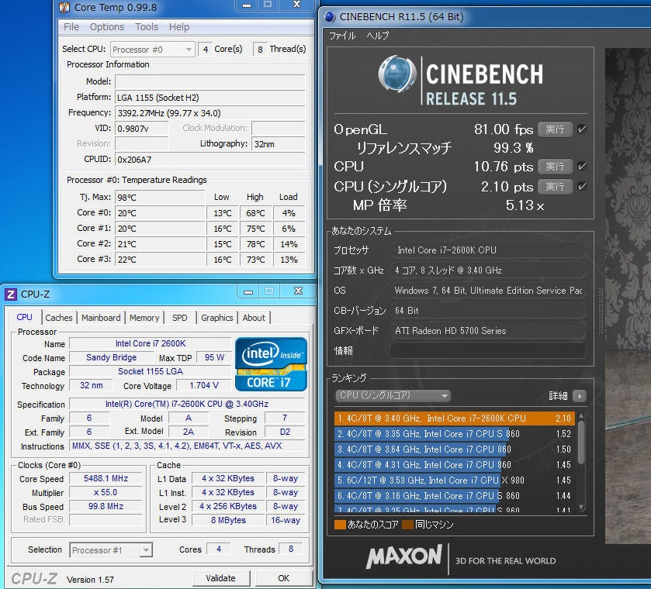Click the VID 0.9807v value
The height and width of the screenshot is (589, 651).
142,129
